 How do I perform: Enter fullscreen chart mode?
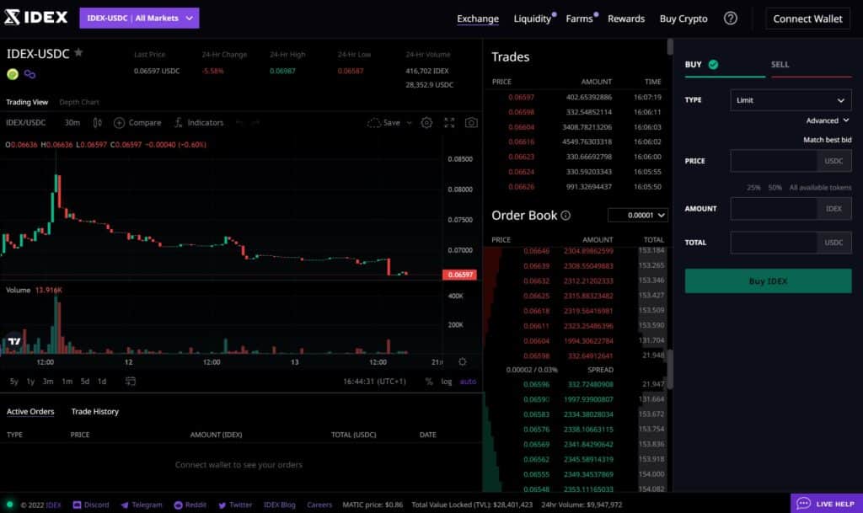449,122
